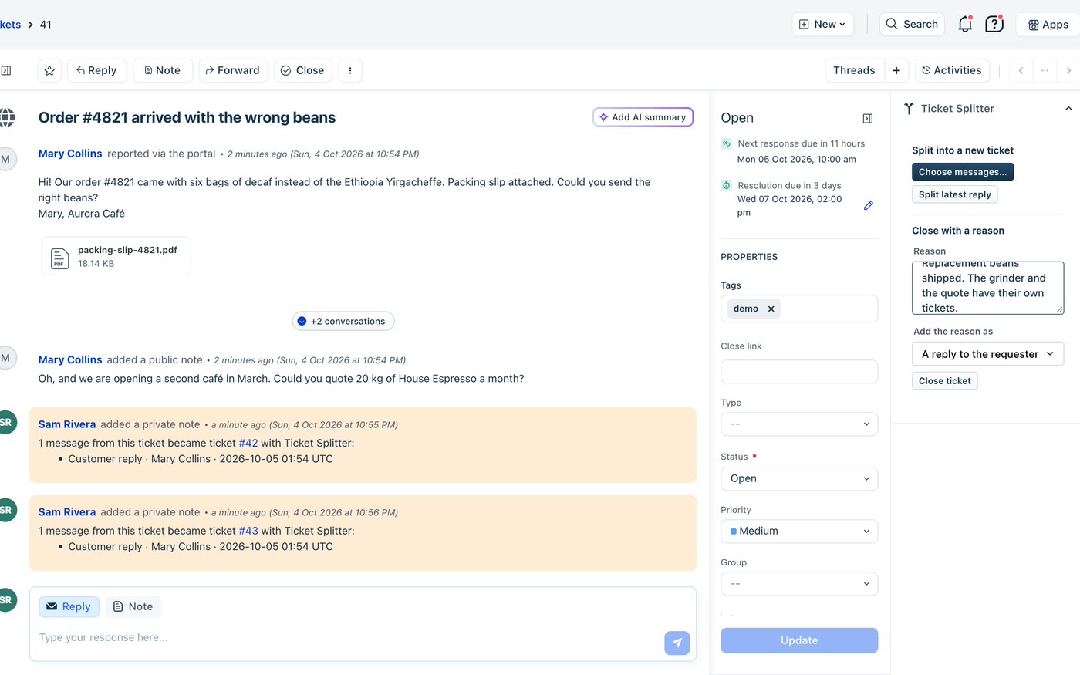
Task: Open the Threads view
Action: (x=854, y=70)
